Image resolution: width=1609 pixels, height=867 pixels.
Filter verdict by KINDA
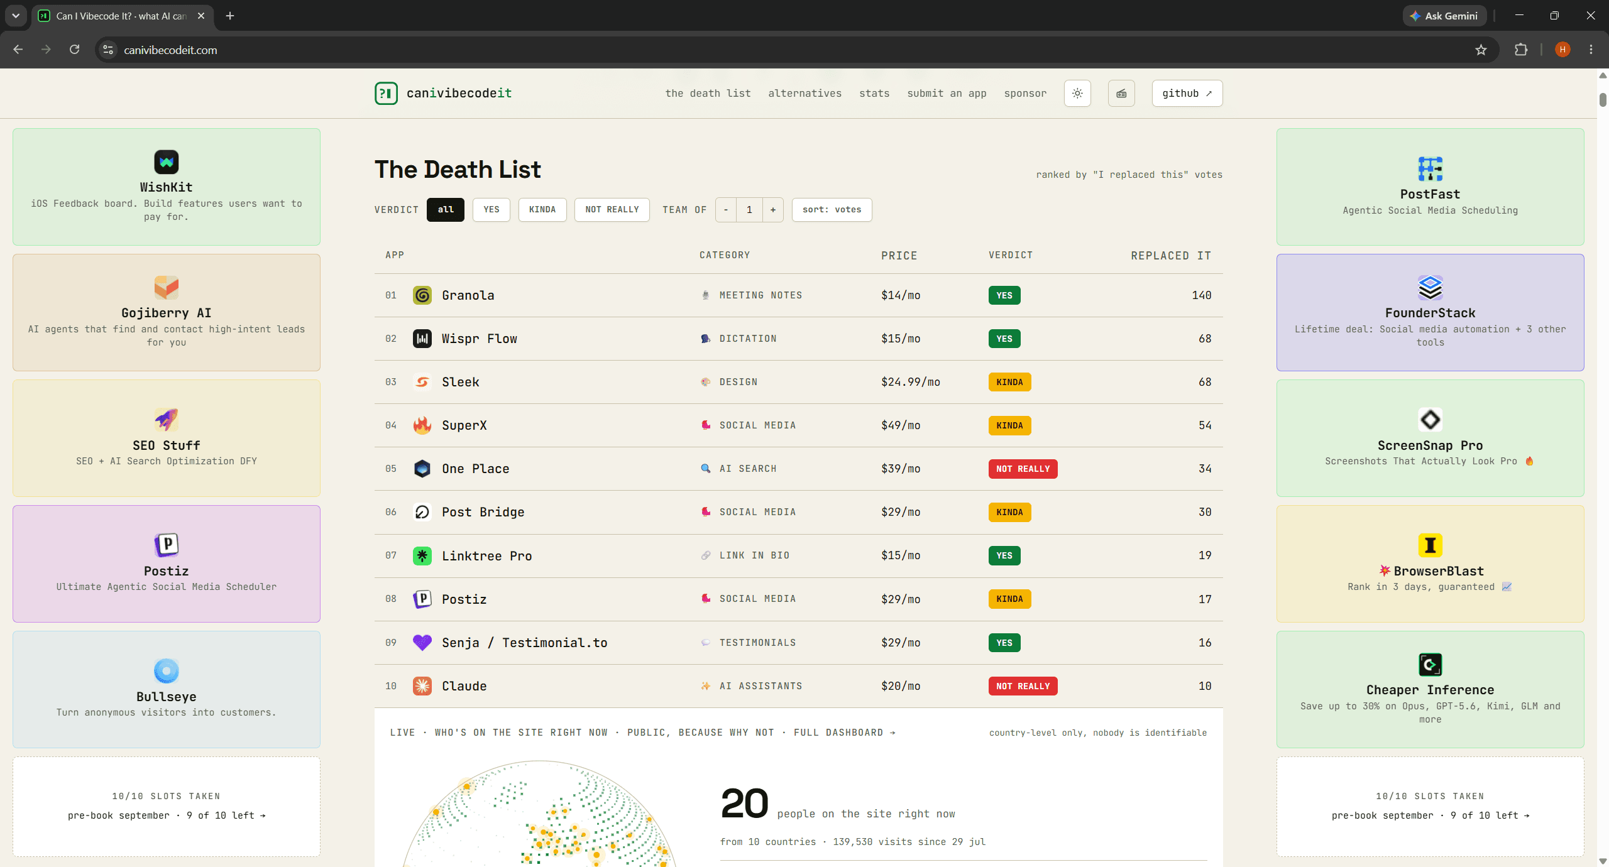pyautogui.click(x=542, y=209)
